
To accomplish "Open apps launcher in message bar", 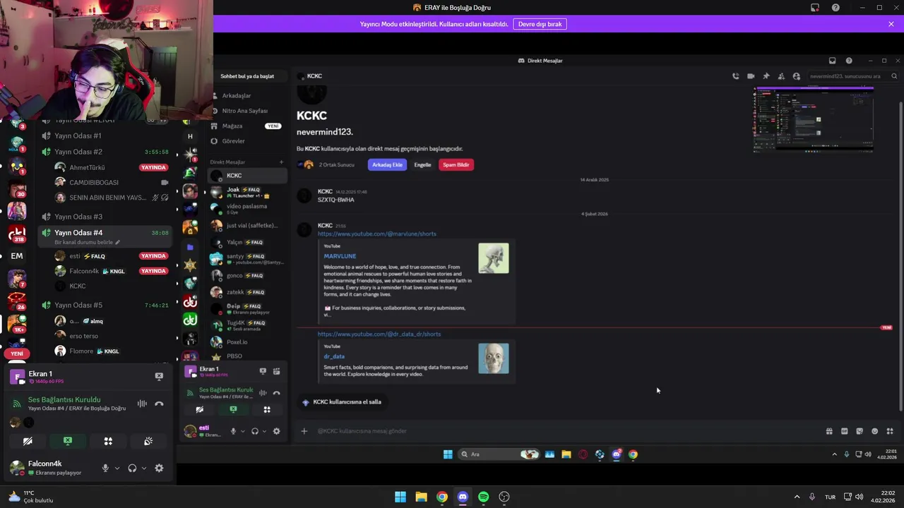I will click(890, 431).
